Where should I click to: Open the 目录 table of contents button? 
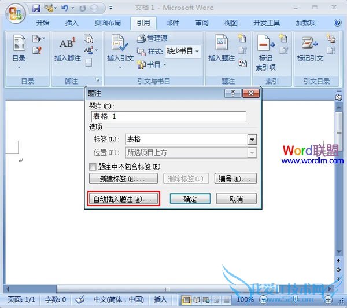click(x=19, y=52)
